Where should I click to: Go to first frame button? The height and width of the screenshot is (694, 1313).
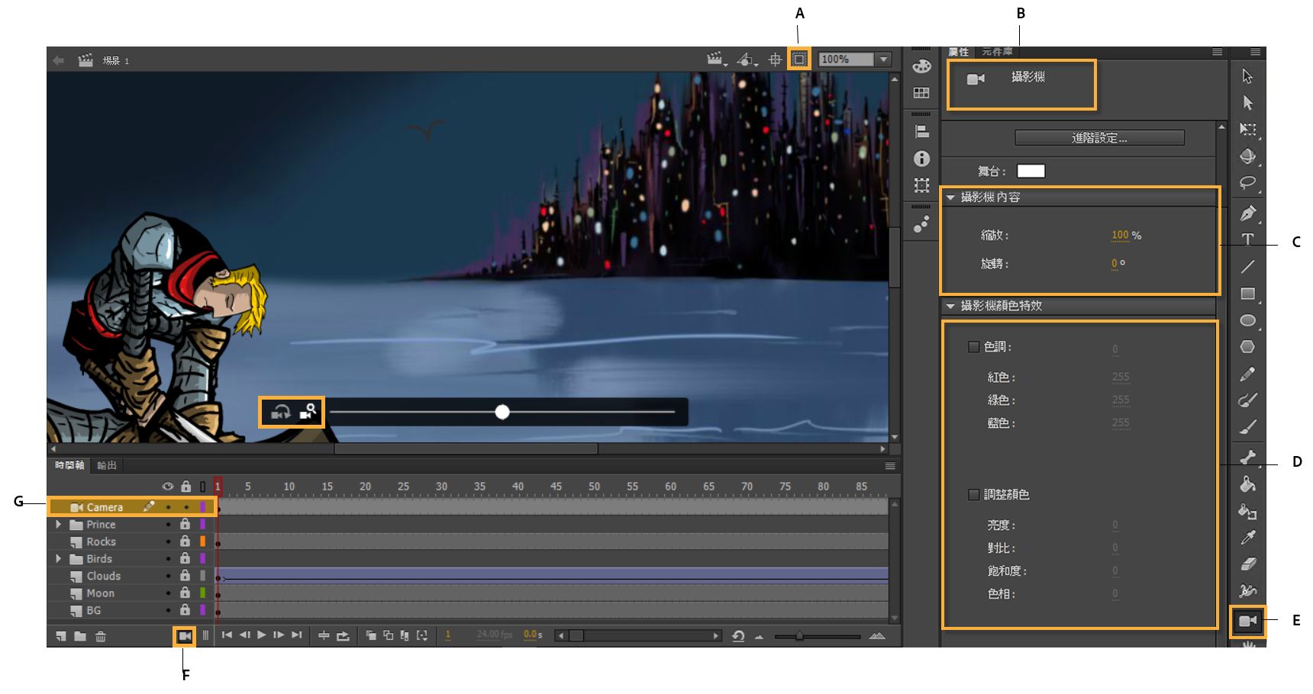227,635
